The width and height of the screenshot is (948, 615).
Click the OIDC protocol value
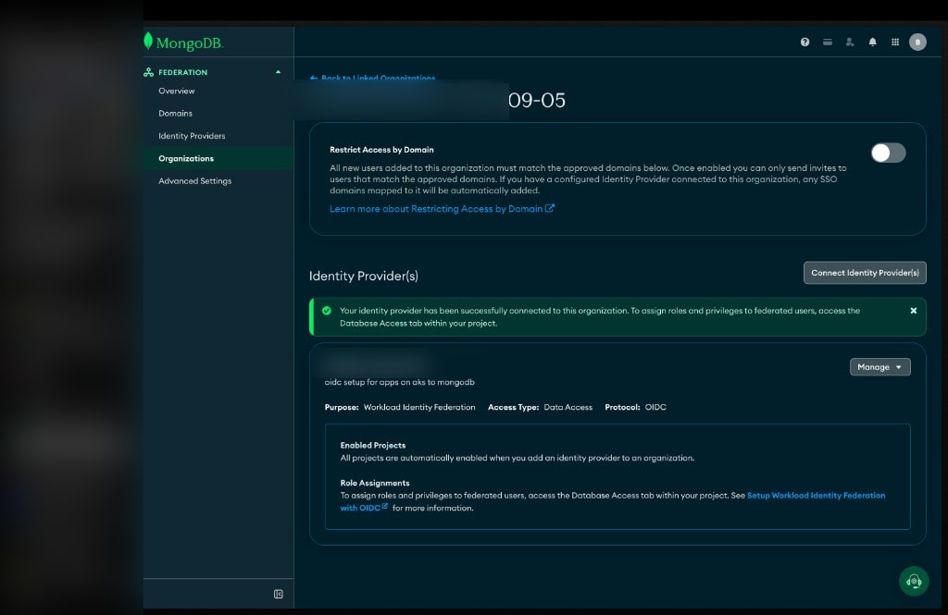click(655, 407)
